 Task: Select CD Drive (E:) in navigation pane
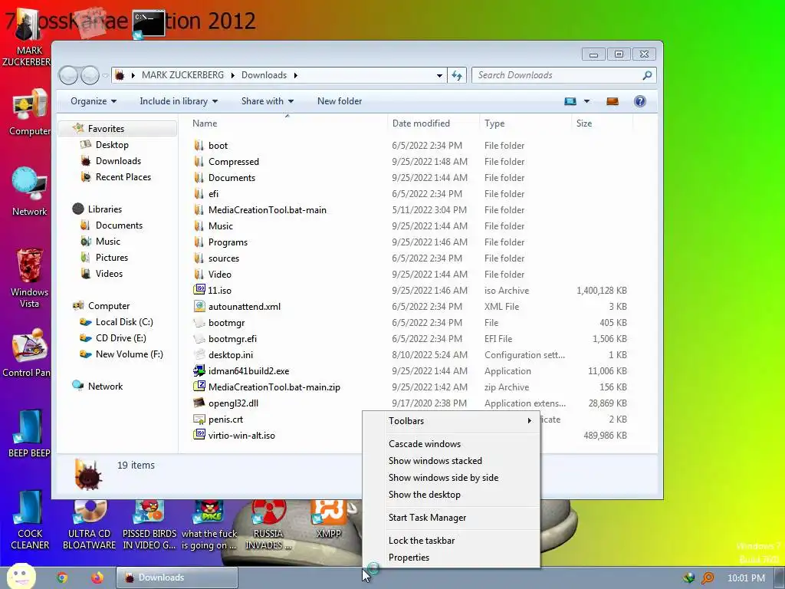click(x=120, y=338)
